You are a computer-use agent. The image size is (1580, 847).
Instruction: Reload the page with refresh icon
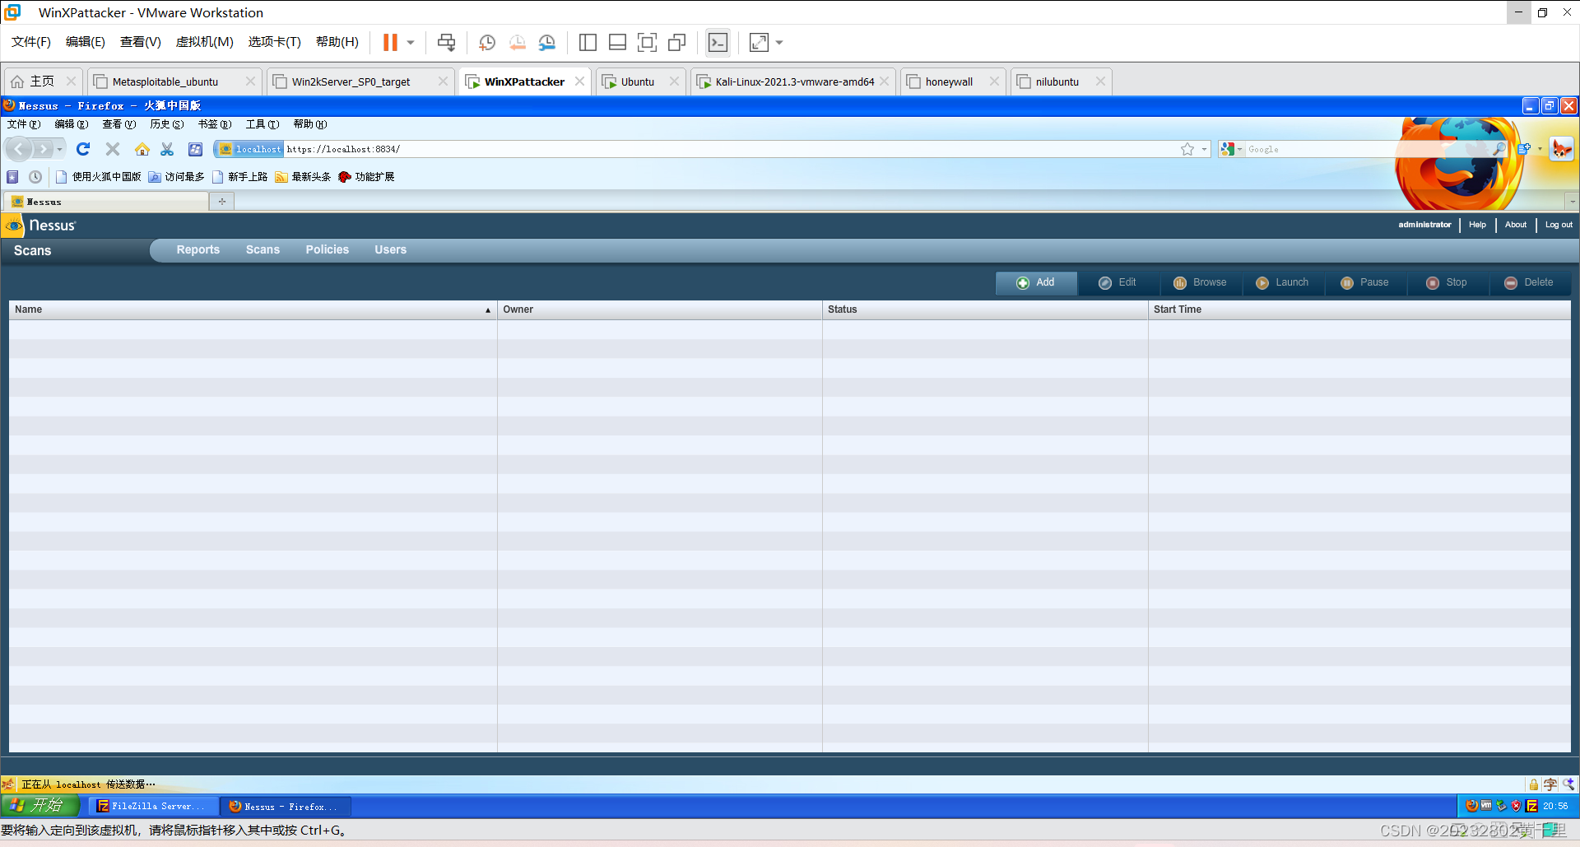click(x=83, y=149)
